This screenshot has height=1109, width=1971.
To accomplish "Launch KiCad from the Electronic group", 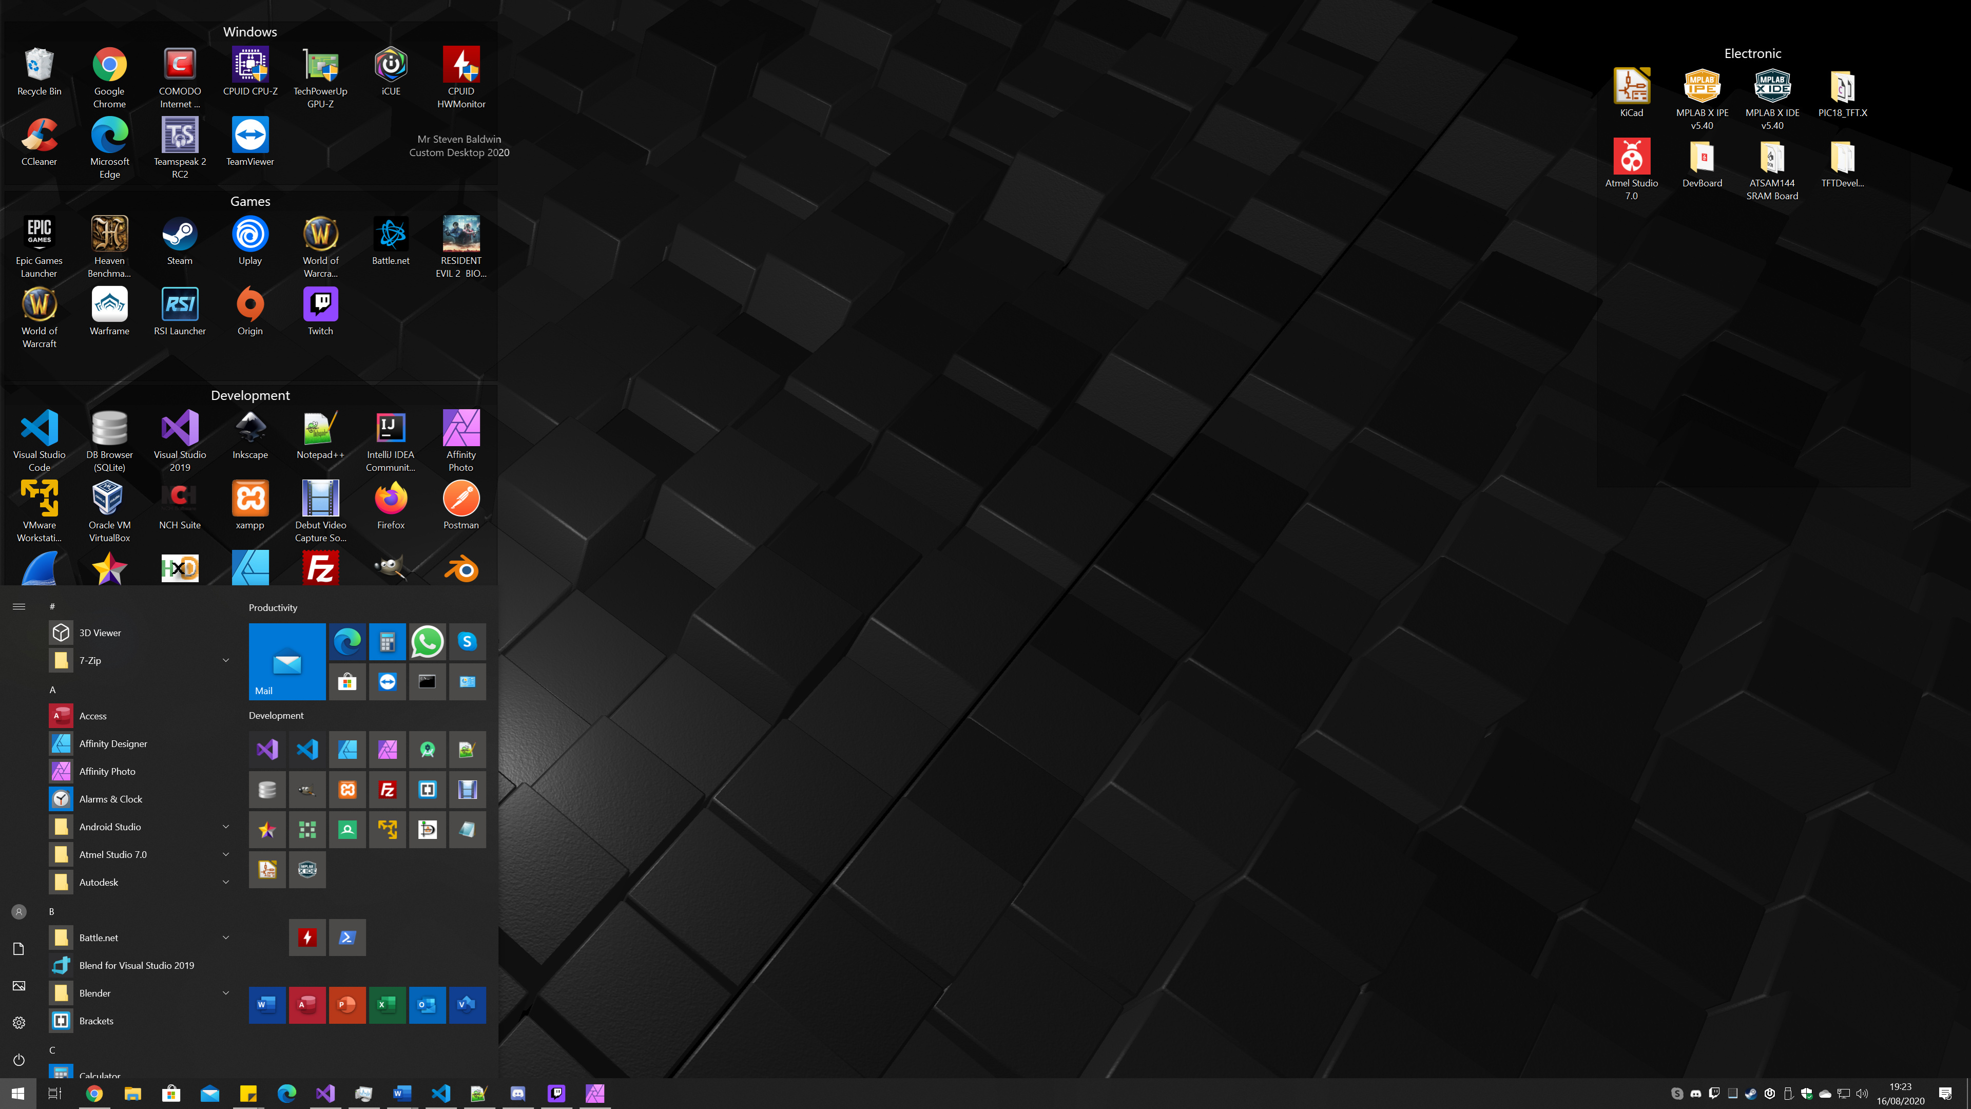I will [x=1631, y=86].
